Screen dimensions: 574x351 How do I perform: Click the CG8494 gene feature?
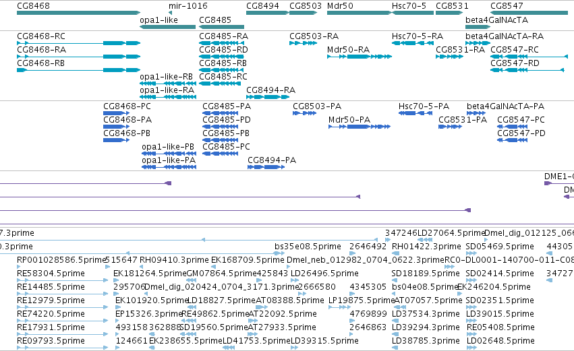[x=267, y=13]
